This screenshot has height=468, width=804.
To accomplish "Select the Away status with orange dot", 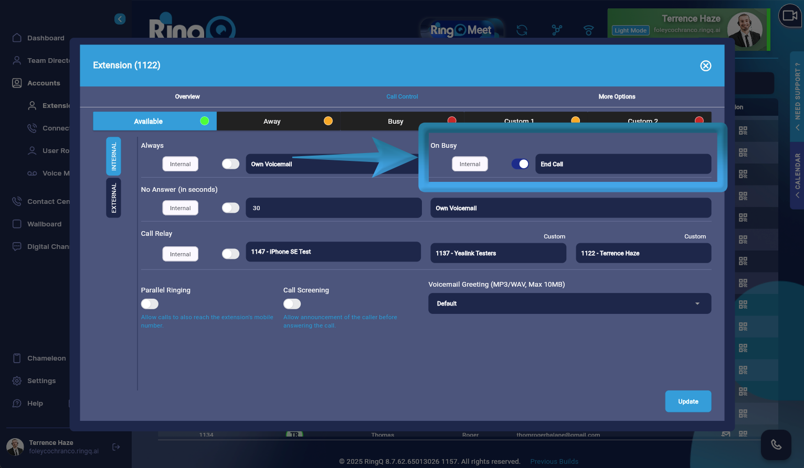I will click(278, 121).
